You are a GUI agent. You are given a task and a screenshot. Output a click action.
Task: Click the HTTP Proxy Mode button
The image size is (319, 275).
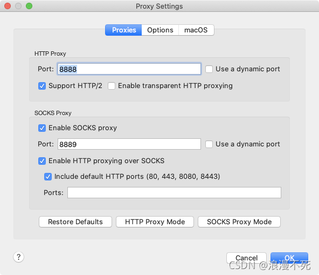pyautogui.click(x=155, y=222)
